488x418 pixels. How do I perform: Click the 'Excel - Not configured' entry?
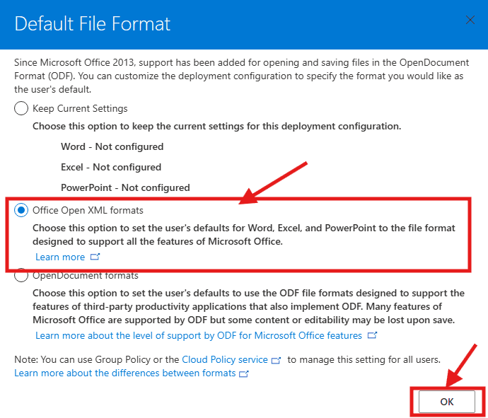coord(111,168)
